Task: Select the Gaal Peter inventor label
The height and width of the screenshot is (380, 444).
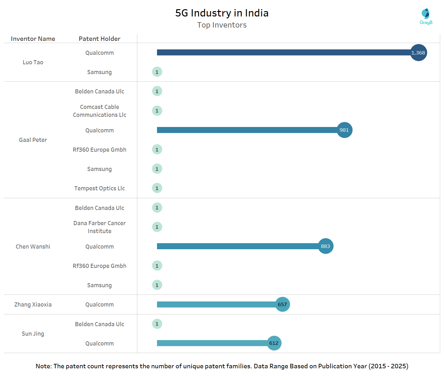Action: click(x=33, y=140)
